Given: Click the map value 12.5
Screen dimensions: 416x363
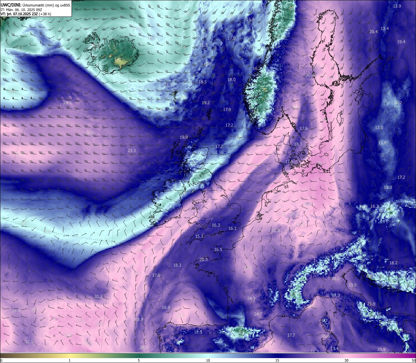Looking at the screenshot, I should pyautogui.click(x=198, y=332).
